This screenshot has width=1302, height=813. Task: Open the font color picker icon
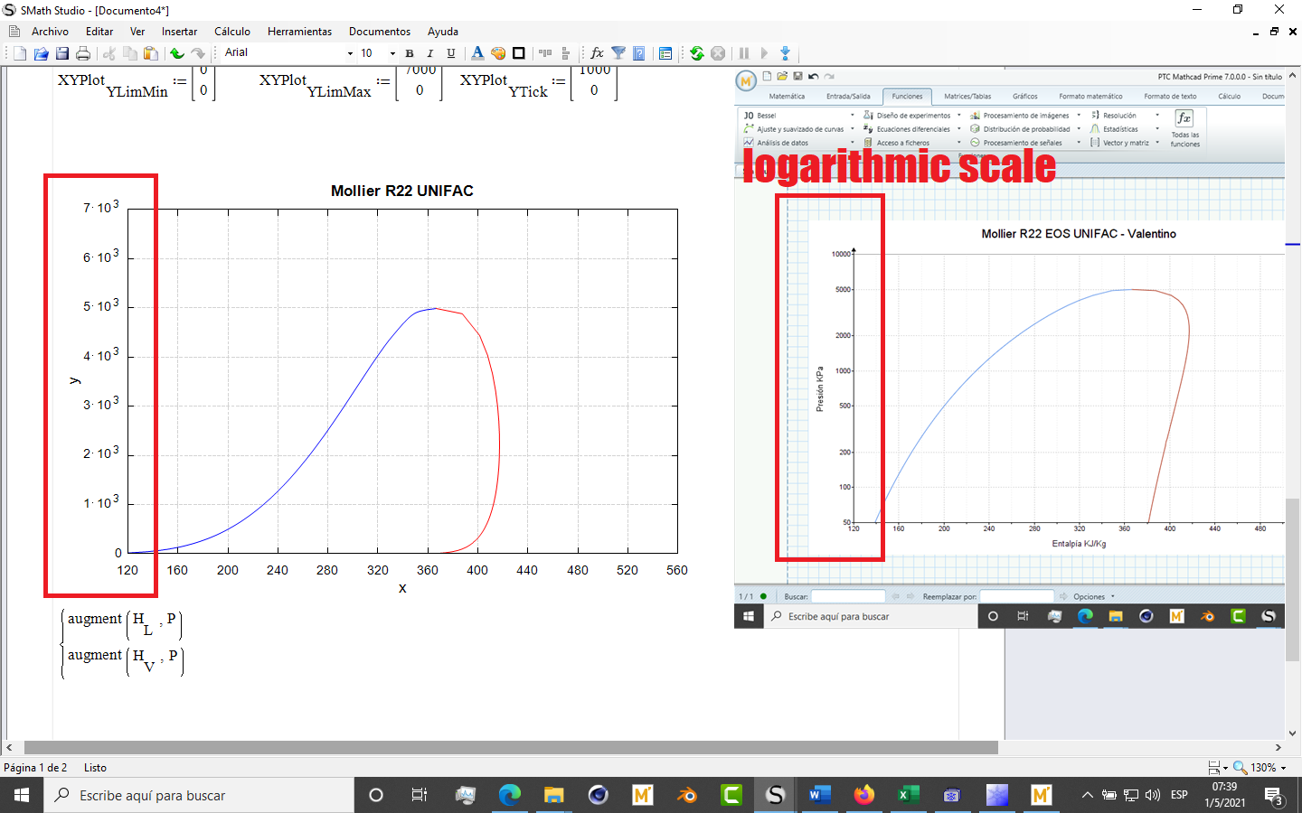coord(476,53)
